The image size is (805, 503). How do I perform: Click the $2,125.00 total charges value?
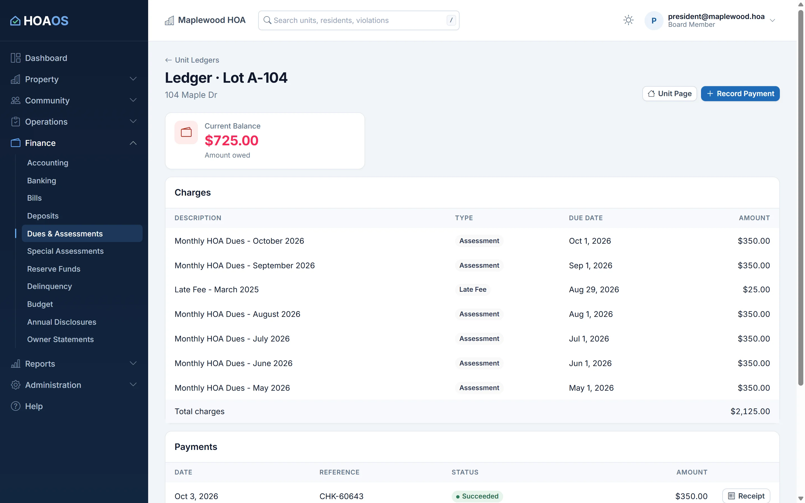click(750, 412)
